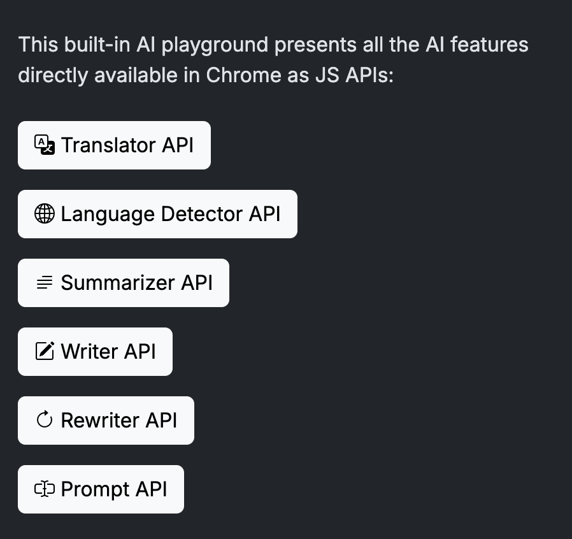This screenshot has width=572, height=539.
Task: Click the text cursor icon beside Prompt API
Action: (x=43, y=489)
